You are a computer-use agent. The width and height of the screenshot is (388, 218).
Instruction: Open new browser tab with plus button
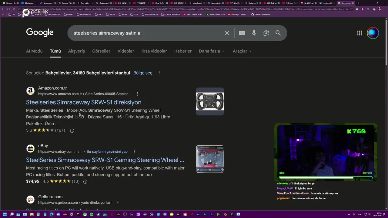click(x=358, y=3)
